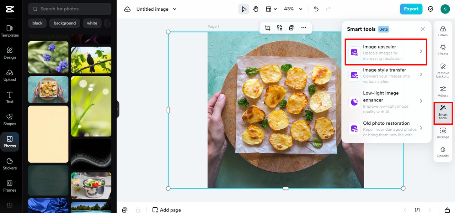455x213 pixels.
Task: Open the Stickers sidebar panel
Action: [x=10, y=164]
